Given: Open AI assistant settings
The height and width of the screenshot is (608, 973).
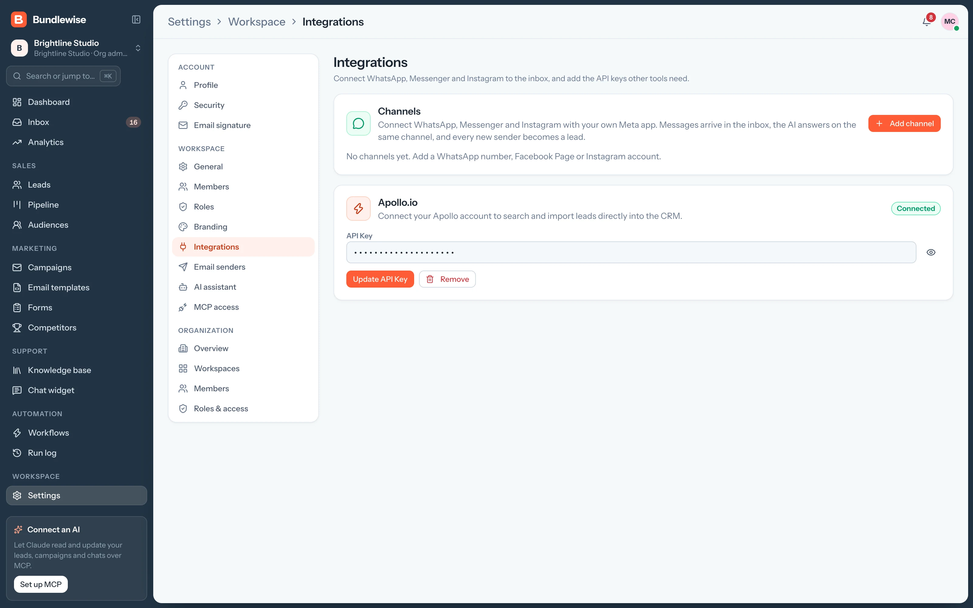Looking at the screenshot, I should [243, 287].
